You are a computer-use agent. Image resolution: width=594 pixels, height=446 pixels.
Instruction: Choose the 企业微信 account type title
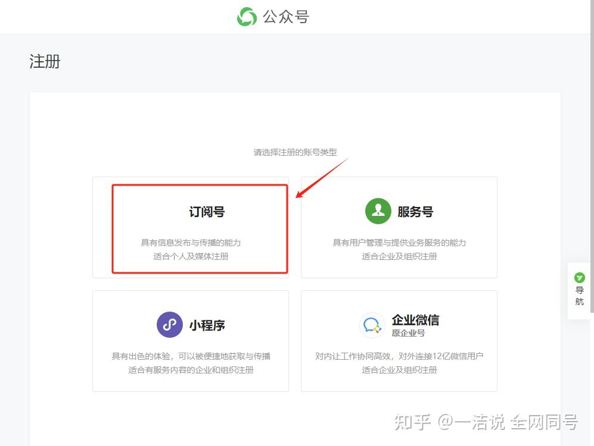coord(416,320)
